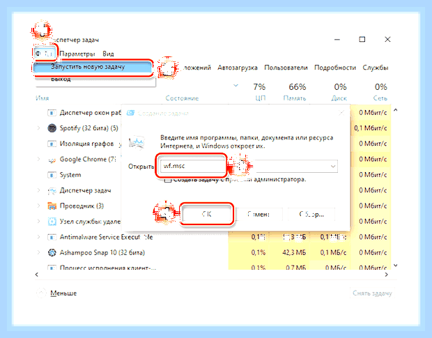Select the Spotify 0,1 Мбит/с network cell
This screenshot has height=338, width=432.
(x=371, y=128)
